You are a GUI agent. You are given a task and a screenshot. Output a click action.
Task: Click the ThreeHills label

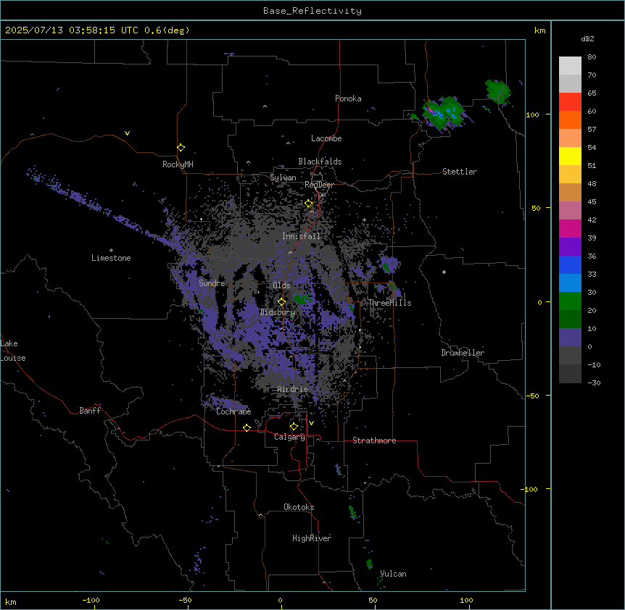click(x=389, y=303)
